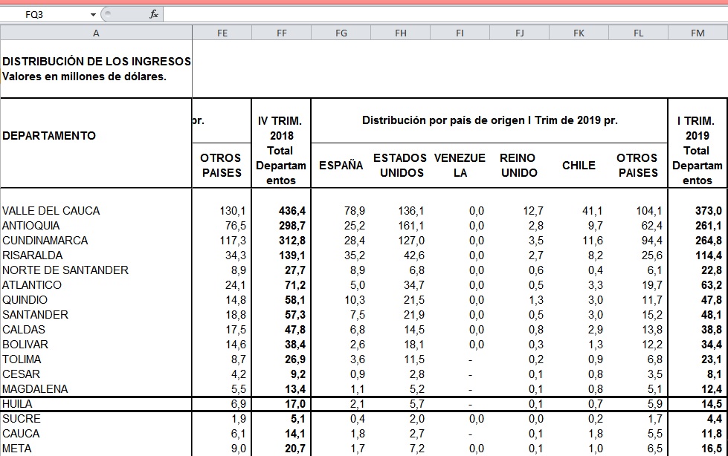Click Meta total value 20,7
The height and width of the screenshot is (456, 728).
pyautogui.click(x=295, y=449)
